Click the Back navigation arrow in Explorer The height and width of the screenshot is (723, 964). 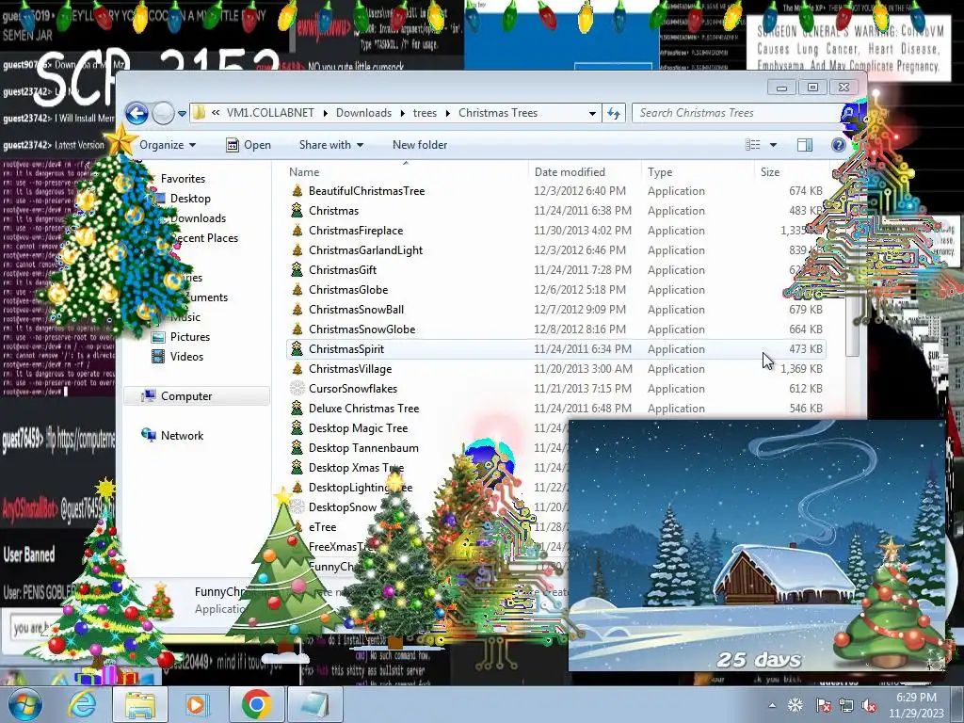[137, 113]
